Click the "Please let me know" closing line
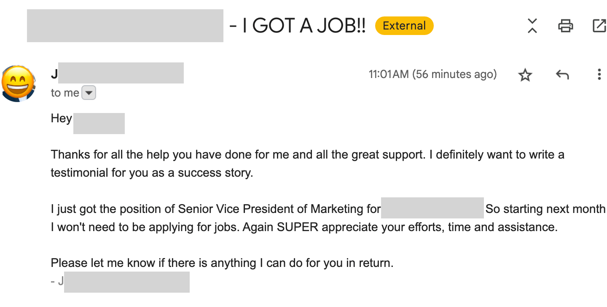The width and height of the screenshot is (607, 307). (x=222, y=263)
